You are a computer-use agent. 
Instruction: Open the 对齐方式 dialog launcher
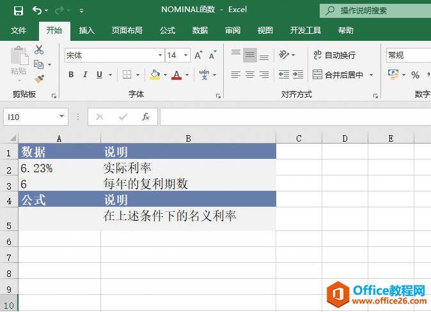pos(375,96)
